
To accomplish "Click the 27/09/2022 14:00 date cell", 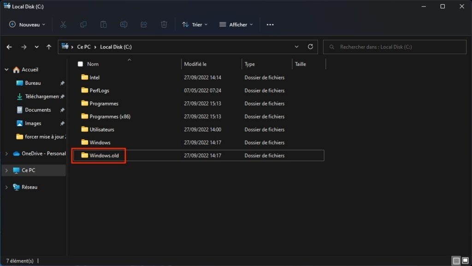I will (x=203, y=130).
